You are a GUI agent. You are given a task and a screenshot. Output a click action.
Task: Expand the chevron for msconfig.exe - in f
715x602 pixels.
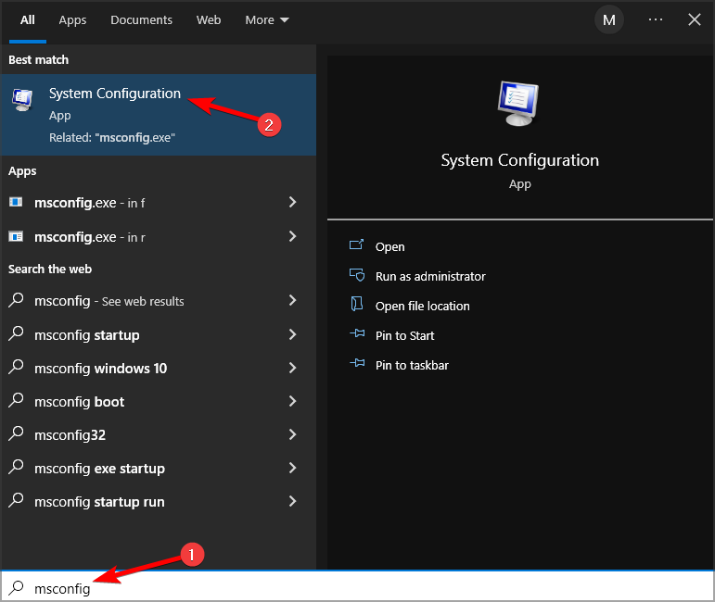pyautogui.click(x=292, y=202)
